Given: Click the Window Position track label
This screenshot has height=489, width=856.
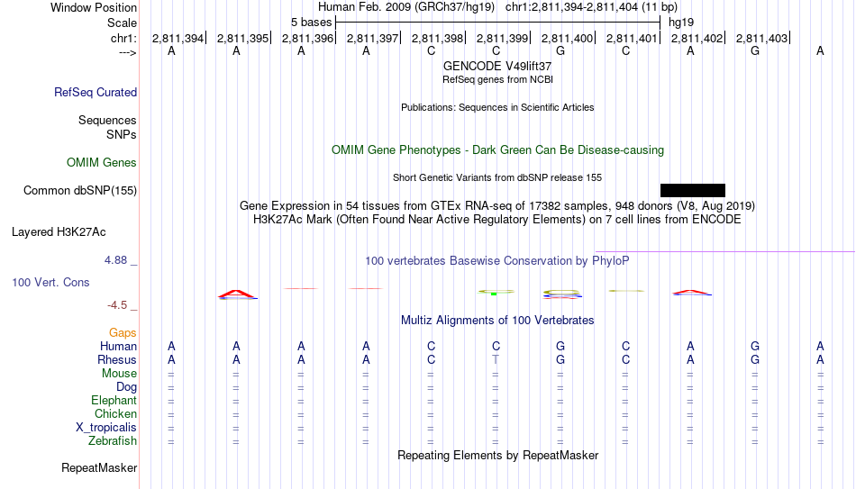Looking at the screenshot, I should tap(94, 7).
